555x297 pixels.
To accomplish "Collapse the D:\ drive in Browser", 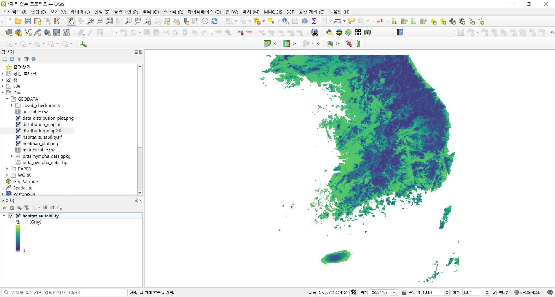I will tap(3, 93).
